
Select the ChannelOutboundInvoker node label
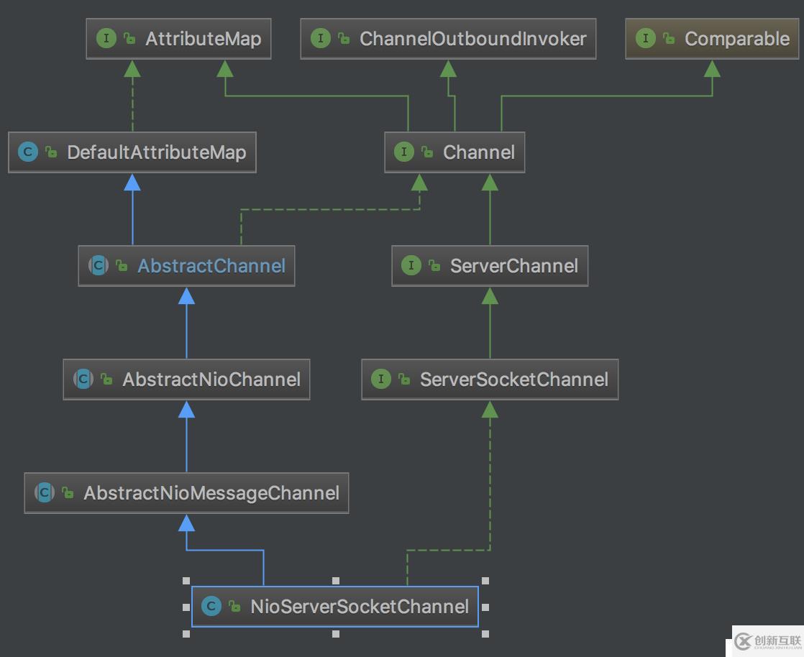click(x=472, y=39)
